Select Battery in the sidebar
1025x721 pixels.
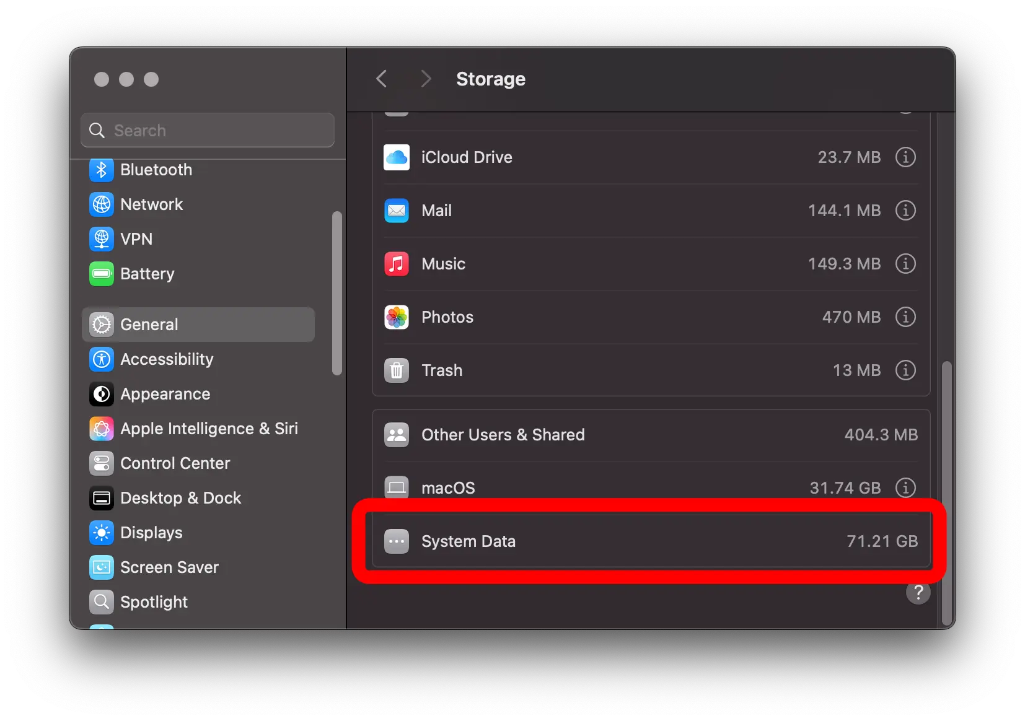(198, 274)
